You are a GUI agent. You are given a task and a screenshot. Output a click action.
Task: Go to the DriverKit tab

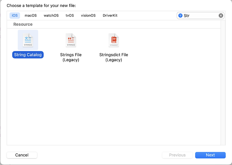(110, 15)
